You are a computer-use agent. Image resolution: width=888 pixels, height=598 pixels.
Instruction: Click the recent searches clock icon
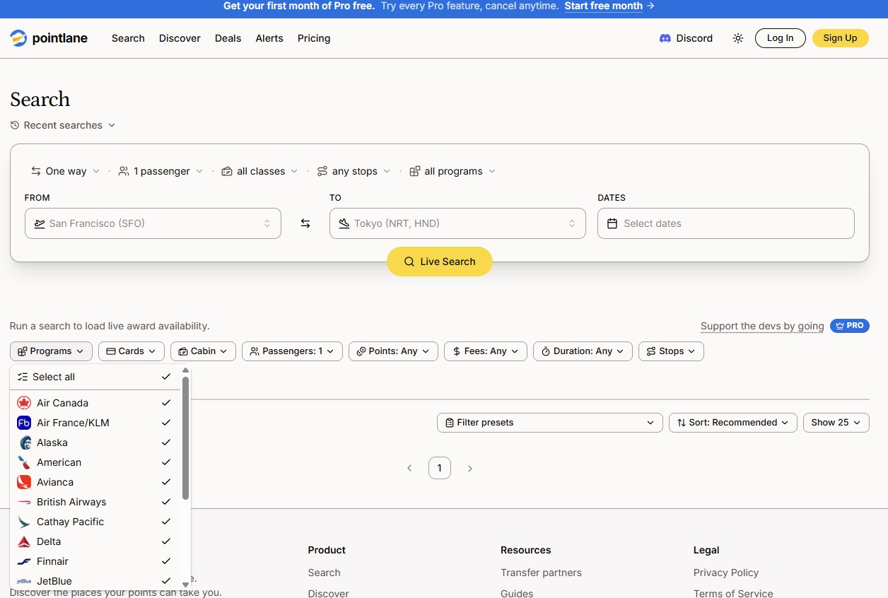point(15,125)
